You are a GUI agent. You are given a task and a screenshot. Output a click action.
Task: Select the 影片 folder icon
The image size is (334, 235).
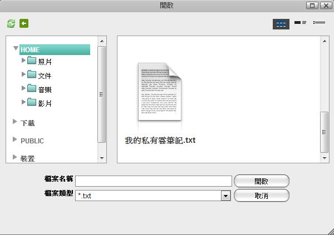tap(31, 102)
